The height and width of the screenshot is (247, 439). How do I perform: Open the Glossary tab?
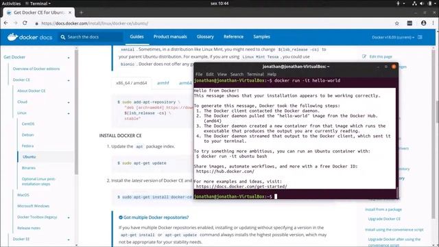[205, 36]
